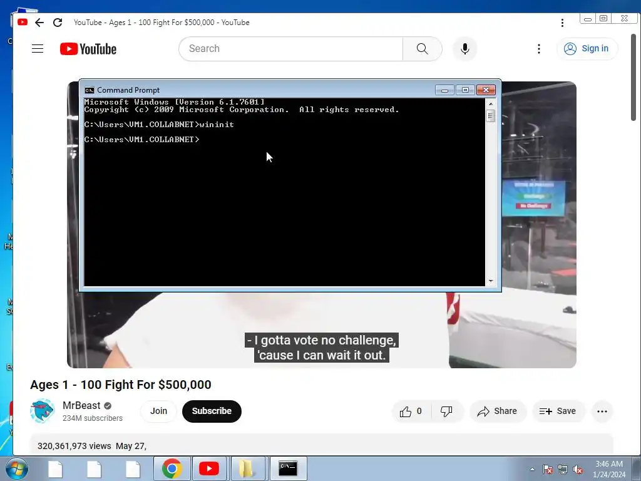Click the browser back arrow
641x481 pixels.
pos(39,23)
